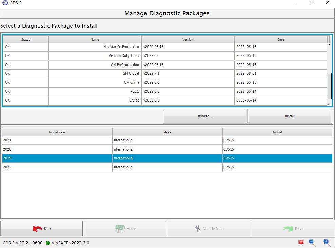
Task: Sort packages by Date column header
Action: point(280,40)
